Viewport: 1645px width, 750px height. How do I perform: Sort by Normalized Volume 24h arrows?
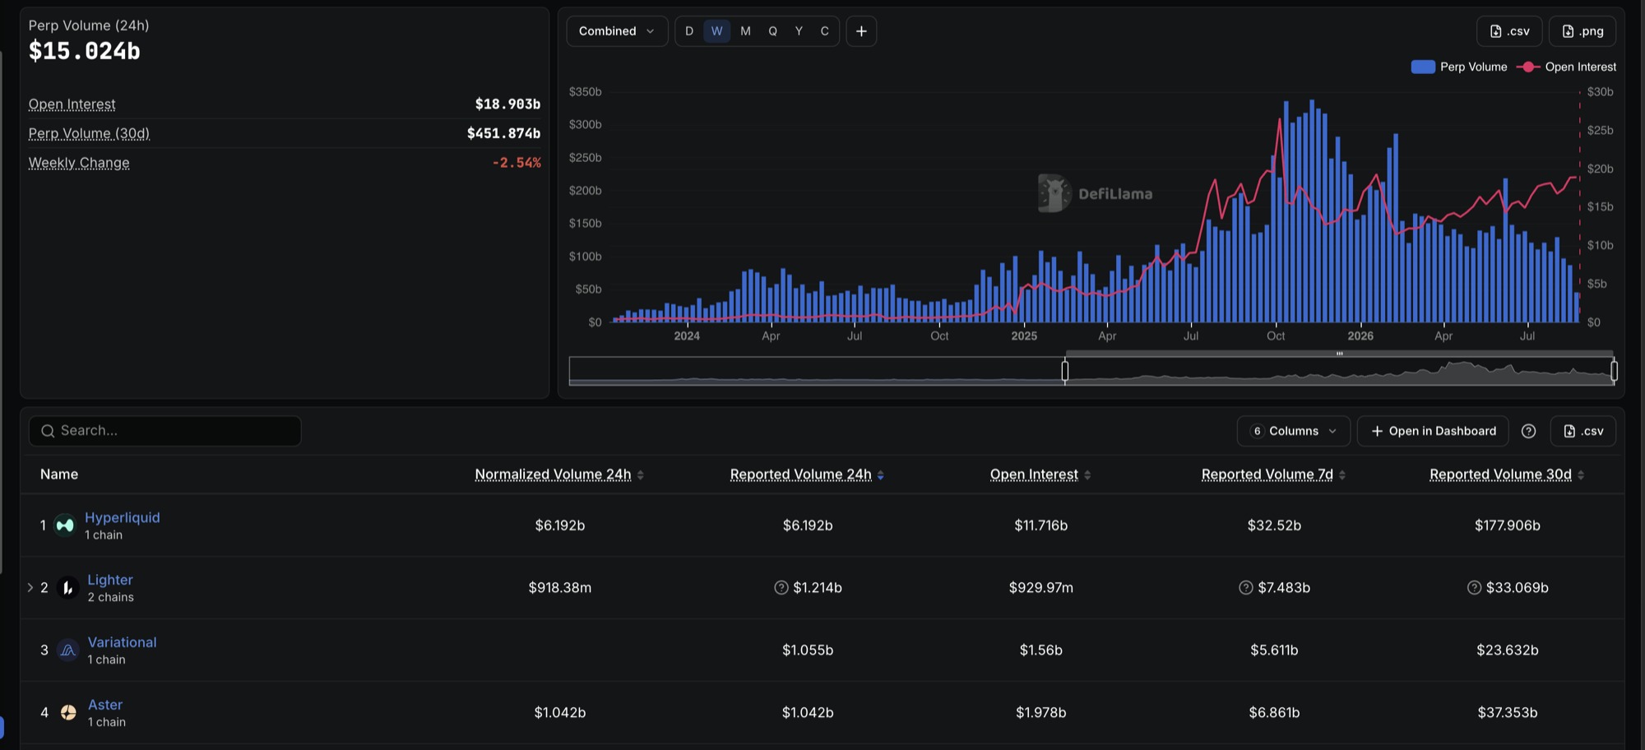click(x=641, y=475)
